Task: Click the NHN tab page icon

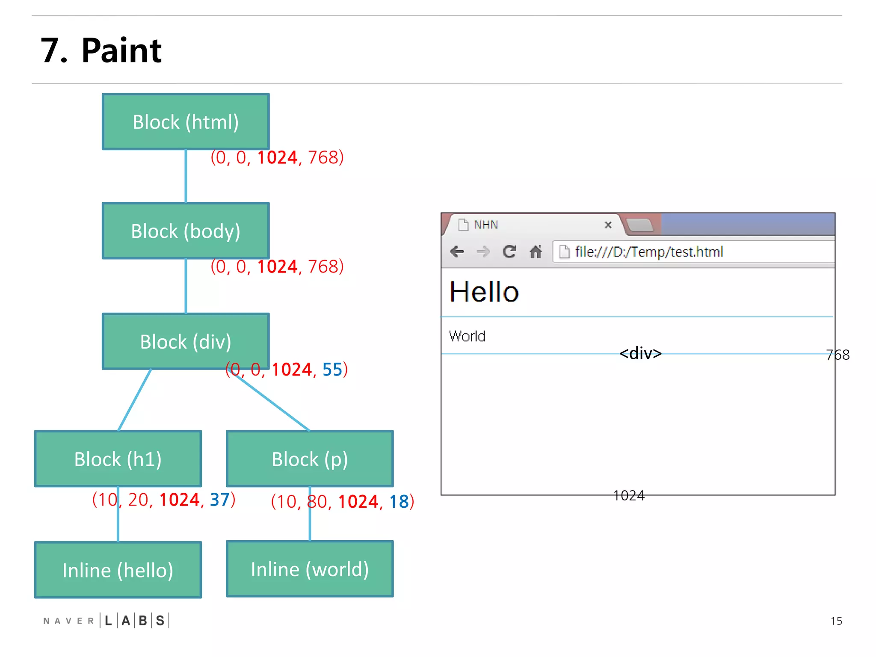Action: (x=463, y=225)
